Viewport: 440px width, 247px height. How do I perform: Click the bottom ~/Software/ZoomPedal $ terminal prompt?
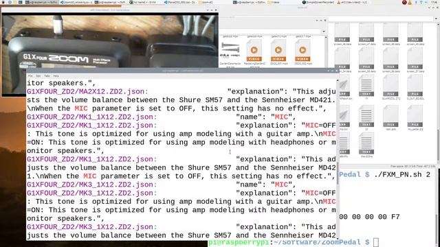[289, 242]
